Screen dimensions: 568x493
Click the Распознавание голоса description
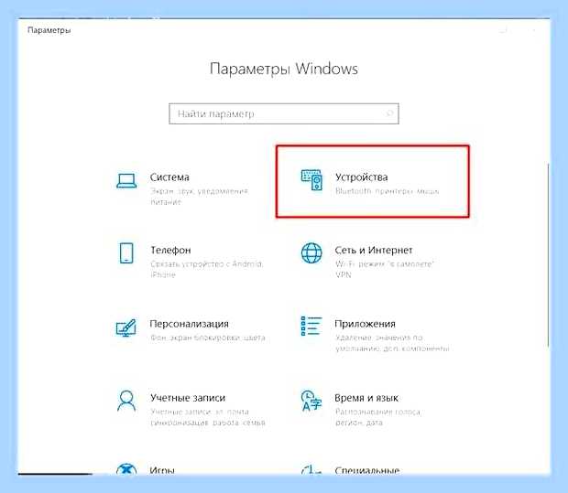click(377, 417)
